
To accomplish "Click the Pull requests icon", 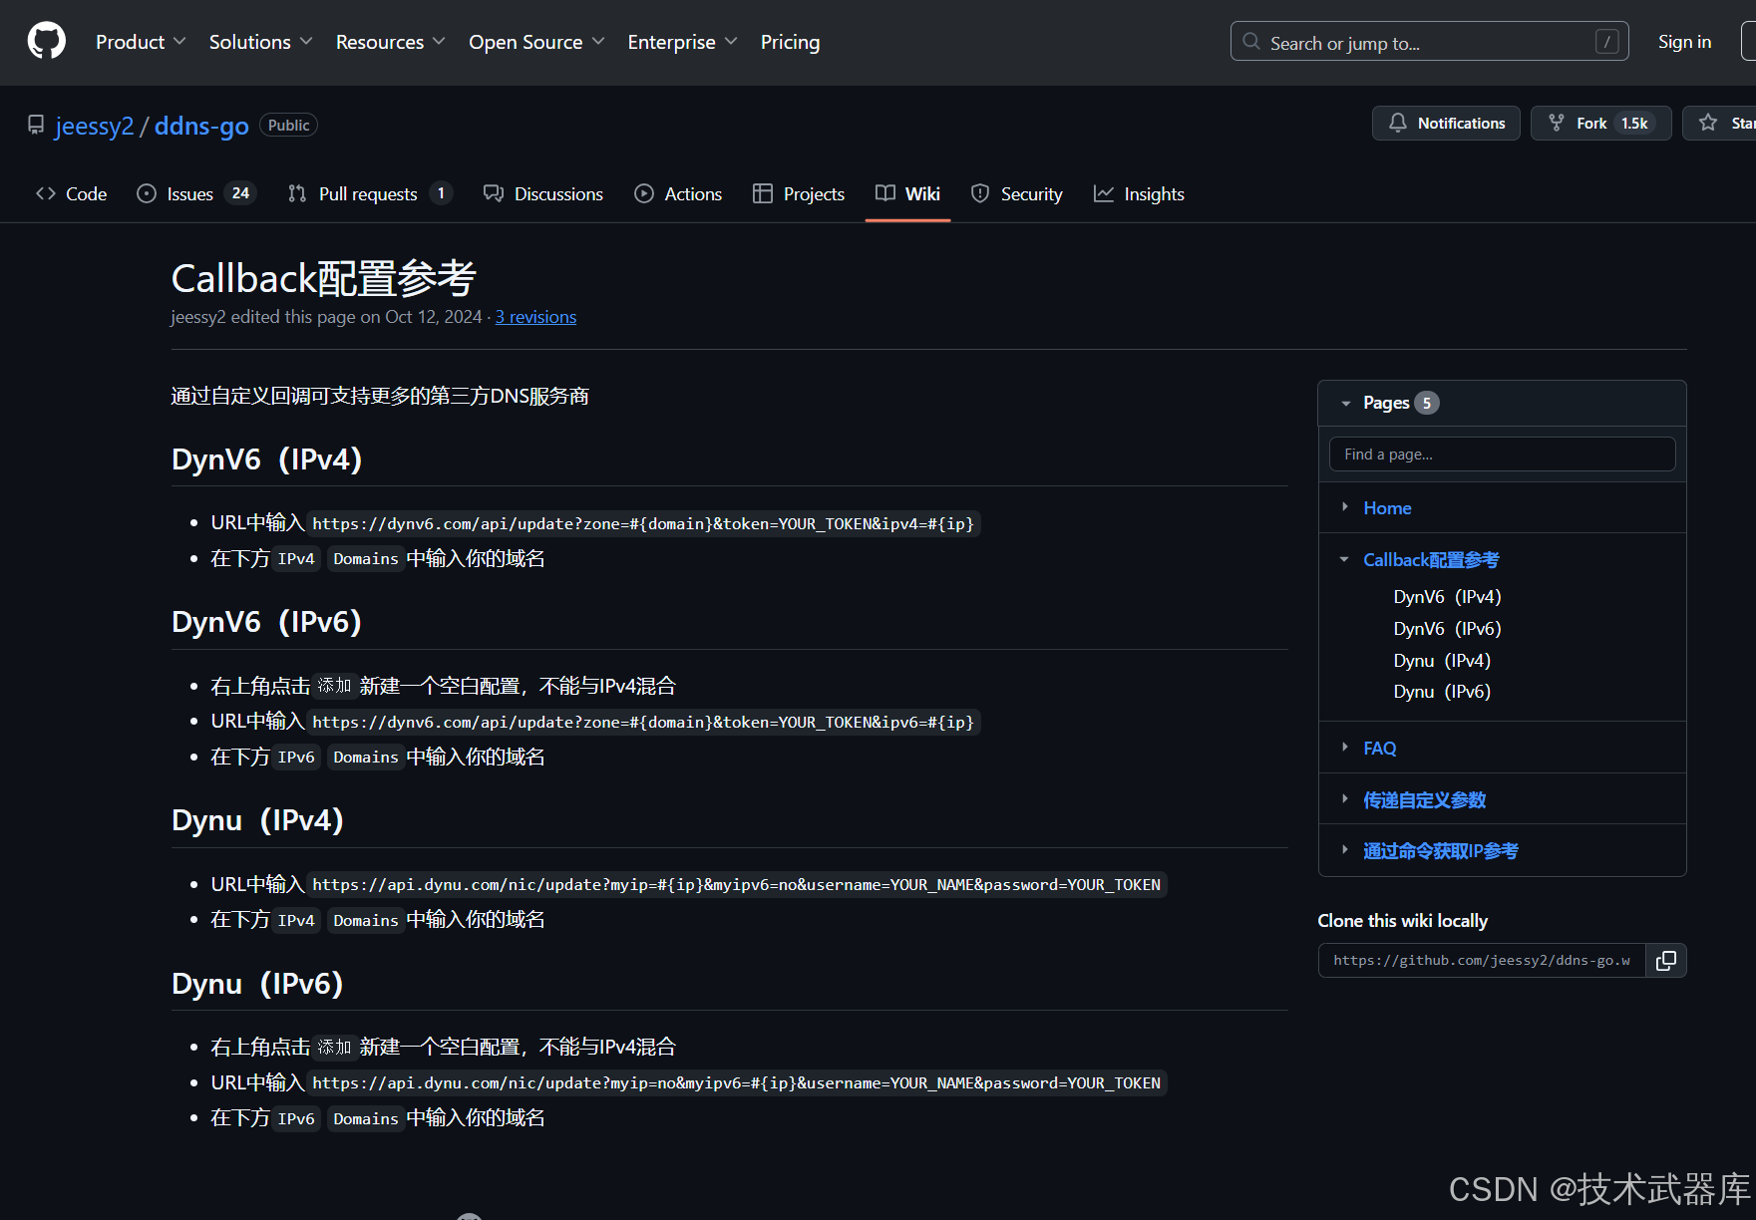I will coord(297,193).
